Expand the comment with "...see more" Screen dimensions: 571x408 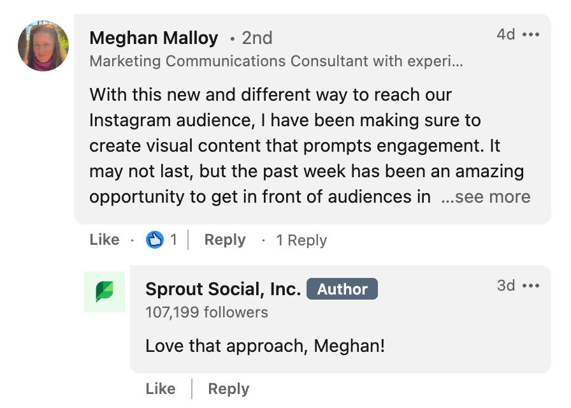coord(486,197)
